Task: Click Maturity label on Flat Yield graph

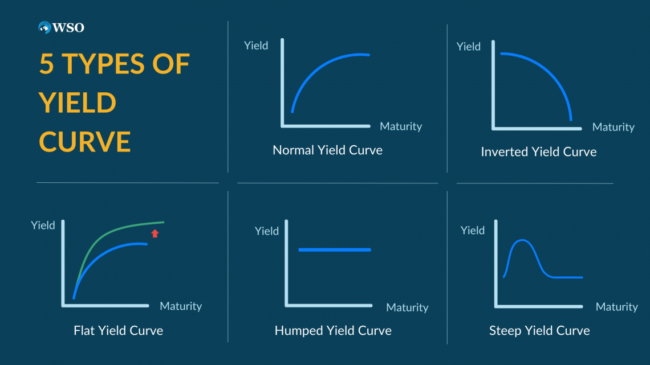Action: point(181,306)
